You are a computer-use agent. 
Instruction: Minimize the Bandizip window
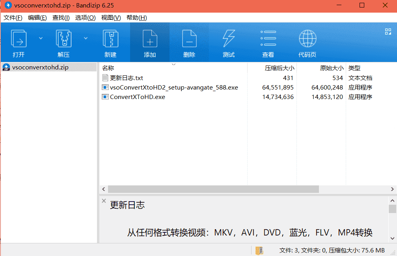pyautogui.click(x=339, y=5)
